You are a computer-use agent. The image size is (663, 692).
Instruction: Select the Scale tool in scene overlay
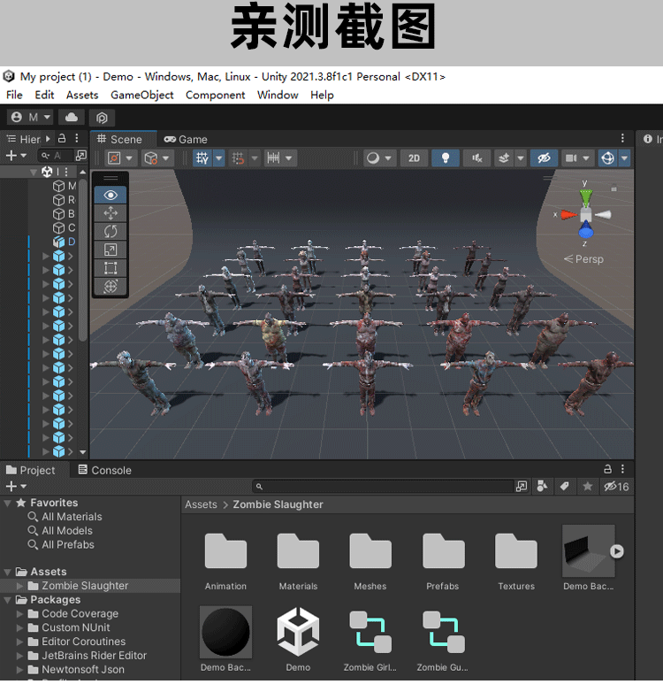click(x=110, y=250)
